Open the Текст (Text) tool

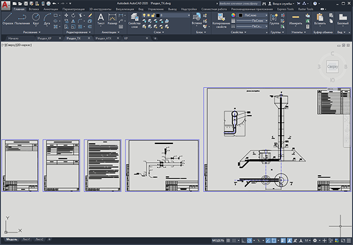pos(101,19)
